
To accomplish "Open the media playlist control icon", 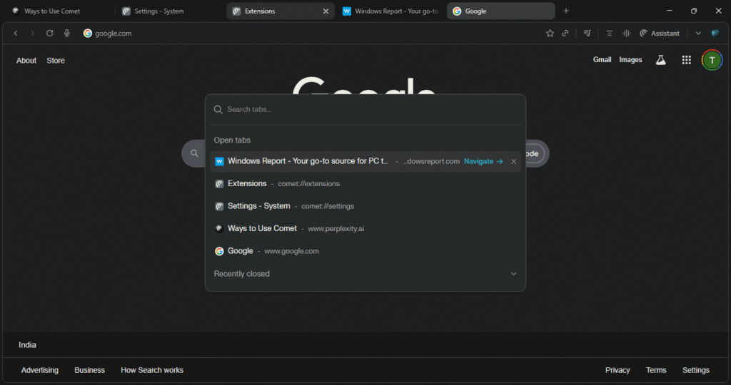I will (588, 33).
